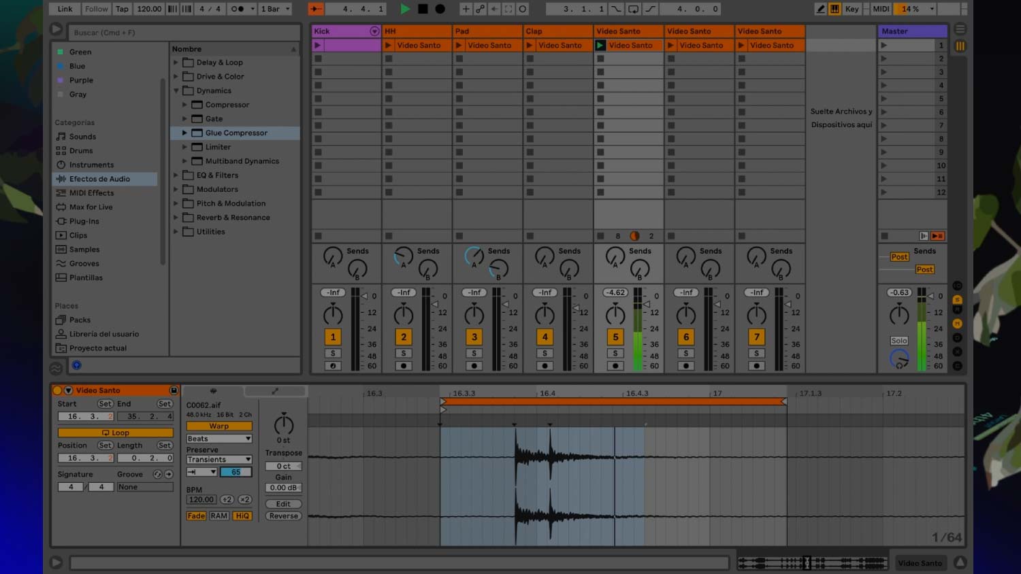Toggle Automation Arm icon

[x=480, y=9]
